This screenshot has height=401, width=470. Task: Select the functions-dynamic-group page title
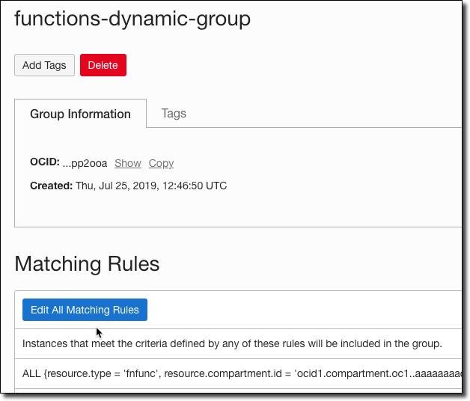132,19
